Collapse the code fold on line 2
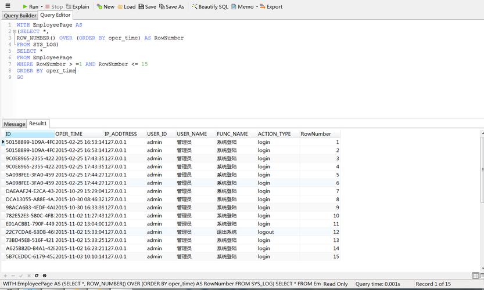Viewport: 484px width, 290px height. pos(14,31)
